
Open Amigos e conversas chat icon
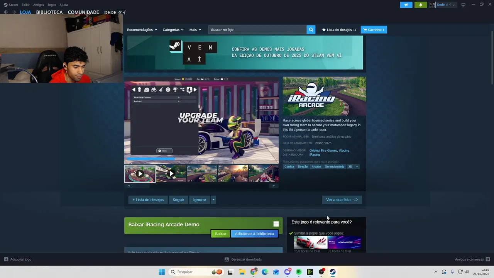pos(488,259)
